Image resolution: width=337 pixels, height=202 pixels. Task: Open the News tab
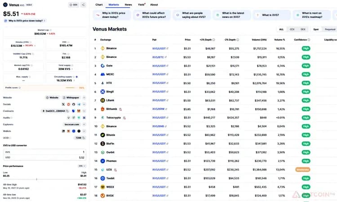[129, 5]
